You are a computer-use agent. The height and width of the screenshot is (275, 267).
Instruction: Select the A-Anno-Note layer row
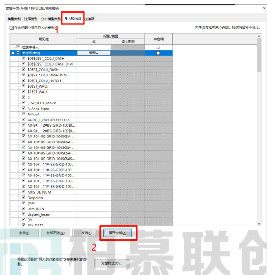(38, 109)
